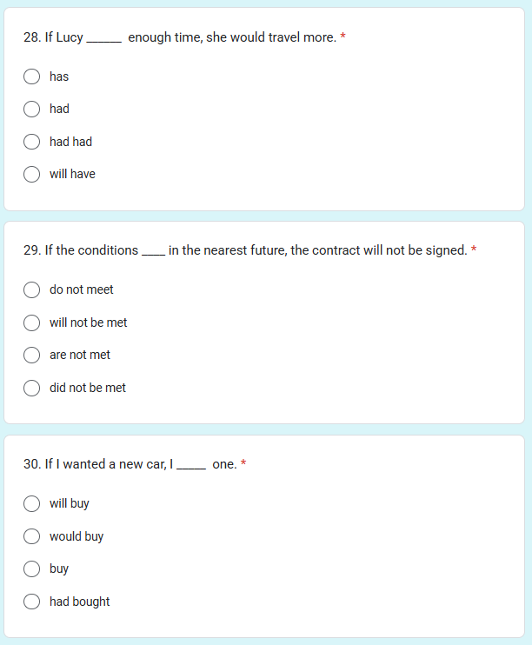
Task: Click the 'had had' answer label text
Action: pyautogui.click(x=70, y=142)
